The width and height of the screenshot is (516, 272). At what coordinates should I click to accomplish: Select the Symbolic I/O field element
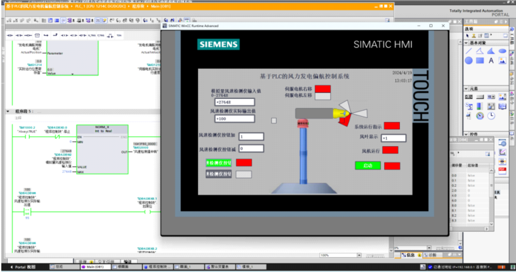tap(491, 97)
